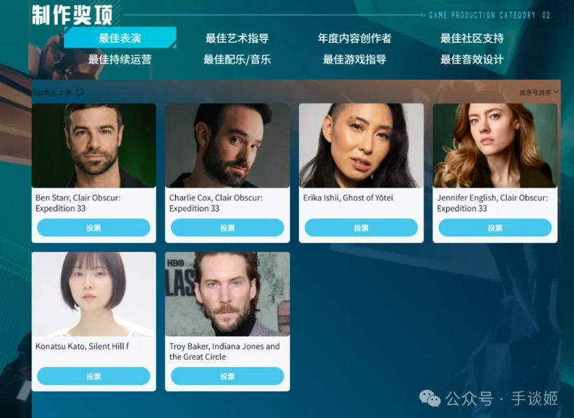Open 最佳配乐/音乐 category
The image size is (574, 418).
pos(237,60)
